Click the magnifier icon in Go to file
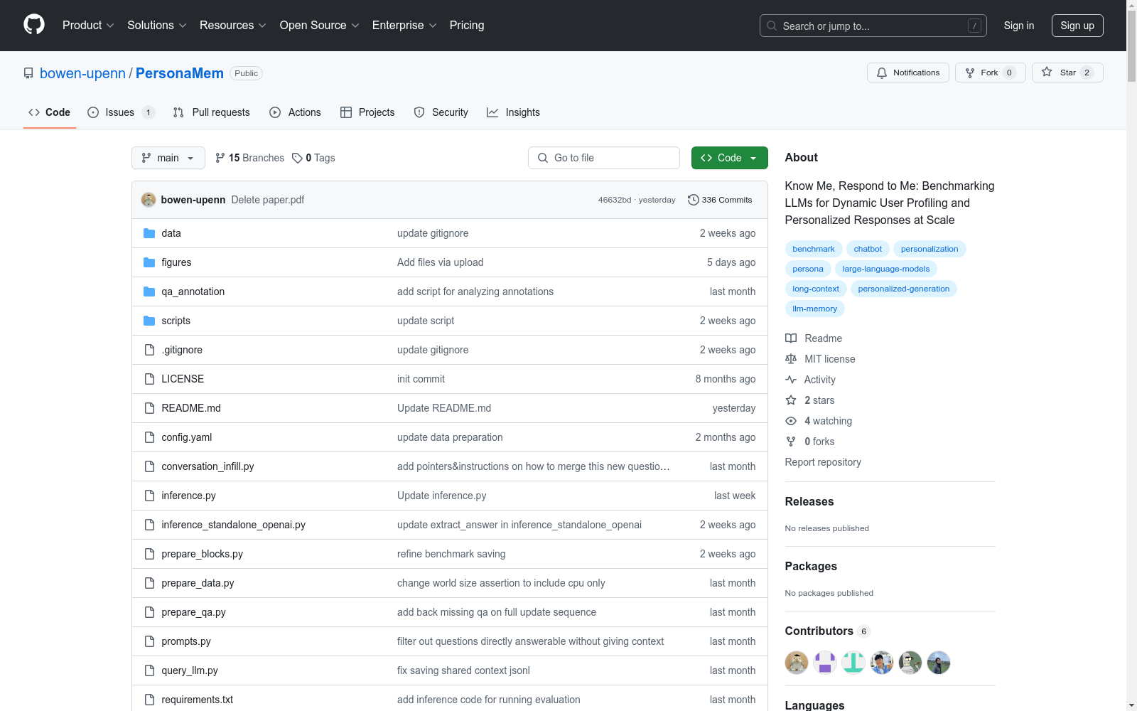Image resolution: width=1137 pixels, height=711 pixels. (x=543, y=158)
